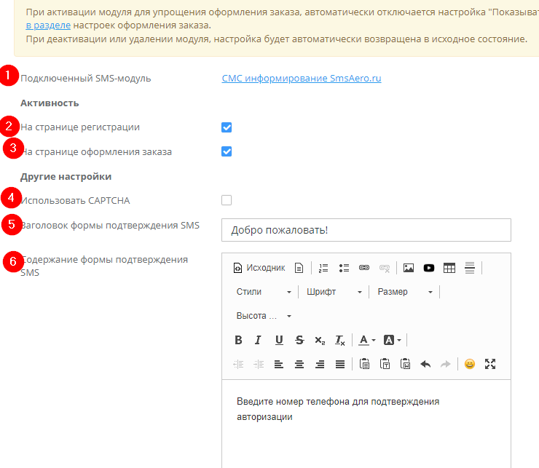Insert a table using the table icon
This screenshot has width=539, height=468.
click(x=449, y=268)
